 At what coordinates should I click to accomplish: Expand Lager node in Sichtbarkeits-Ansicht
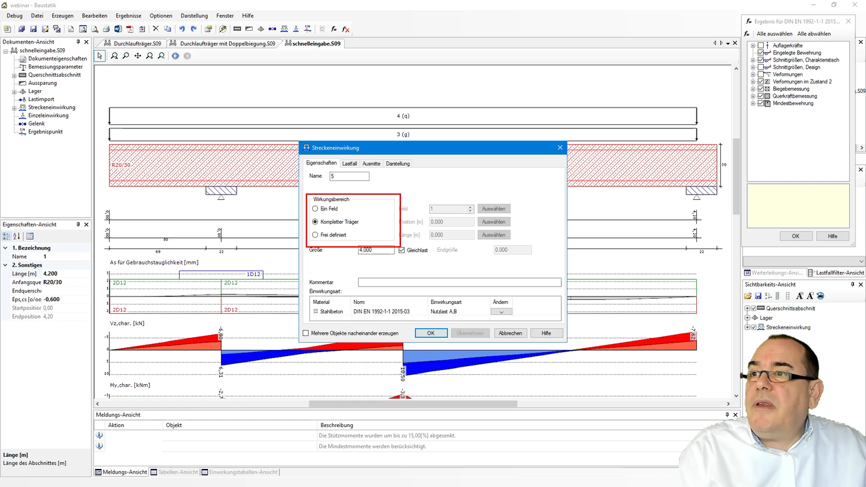pyautogui.click(x=748, y=318)
